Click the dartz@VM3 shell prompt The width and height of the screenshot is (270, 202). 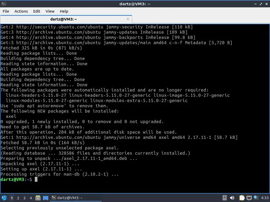[x=16, y=179]
